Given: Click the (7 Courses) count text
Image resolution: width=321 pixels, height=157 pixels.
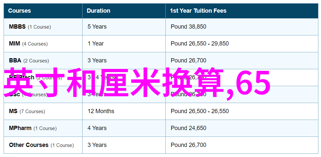Looking at the screenshot, I should pyautogui.click(x=32, y=111).
